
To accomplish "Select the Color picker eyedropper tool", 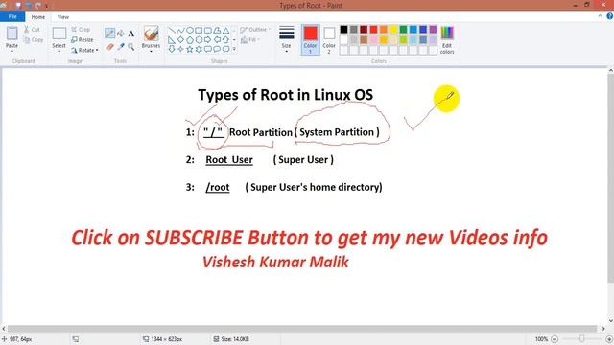I will point(121,47).
